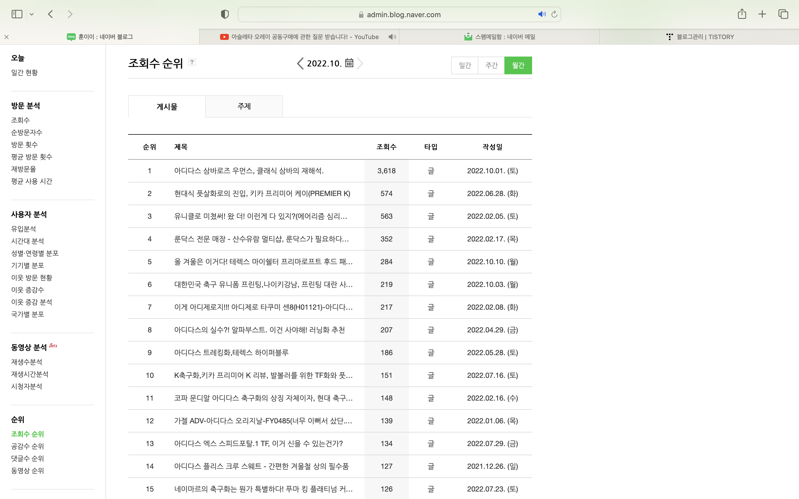
Task: Click the address bar URL field
Action: 399,14
